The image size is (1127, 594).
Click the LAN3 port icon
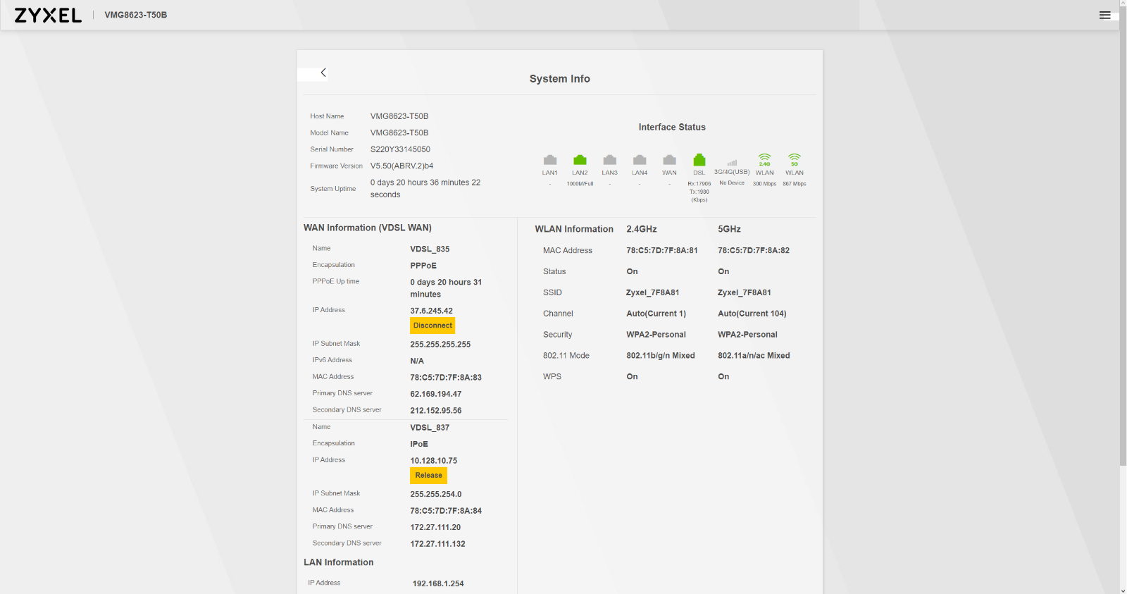pos(610,160)
